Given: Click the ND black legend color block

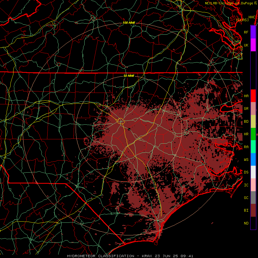Looking at the screenshot, I should click(253, 223).
